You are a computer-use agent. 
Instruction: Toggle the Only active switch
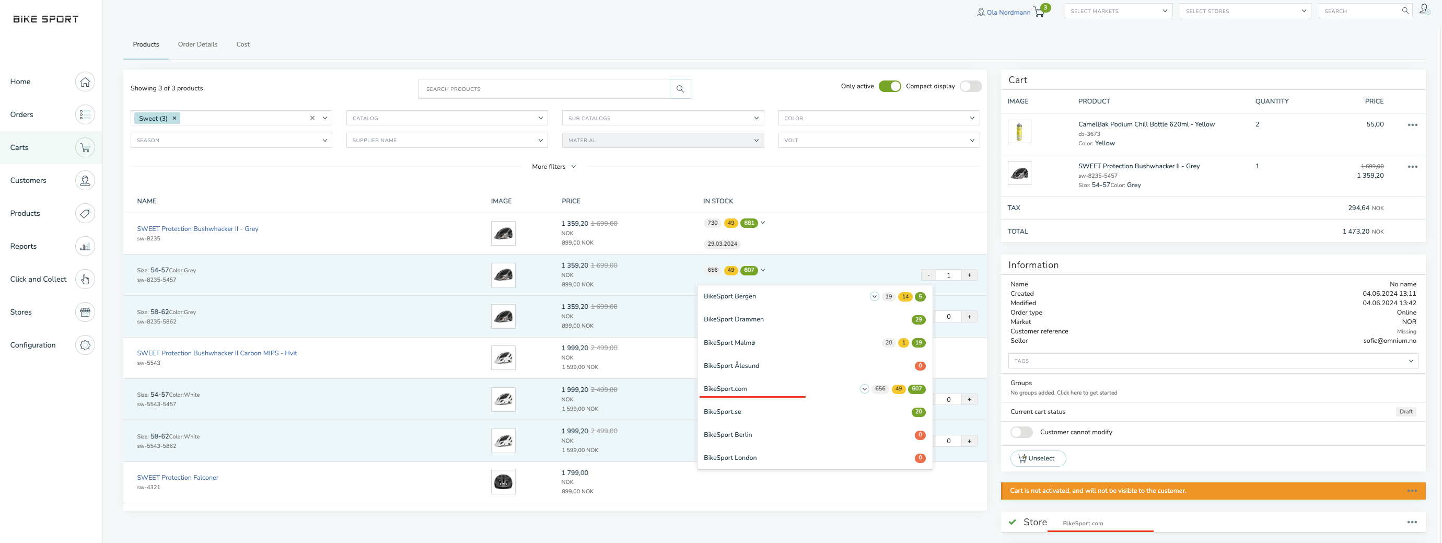(889, 86)
